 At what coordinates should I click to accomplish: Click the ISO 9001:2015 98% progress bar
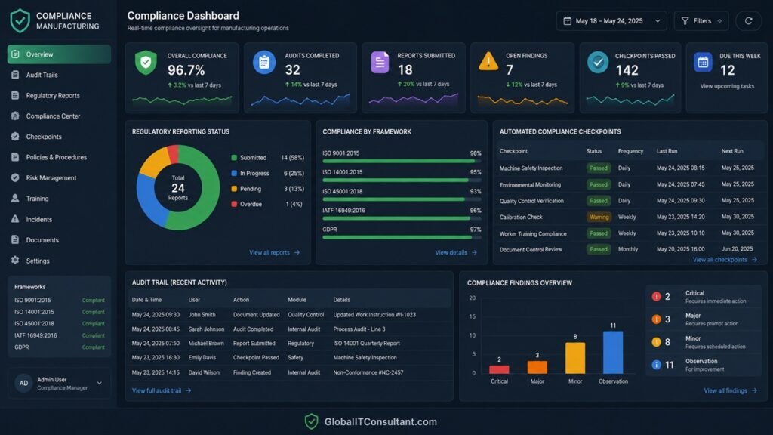point(402,162)
